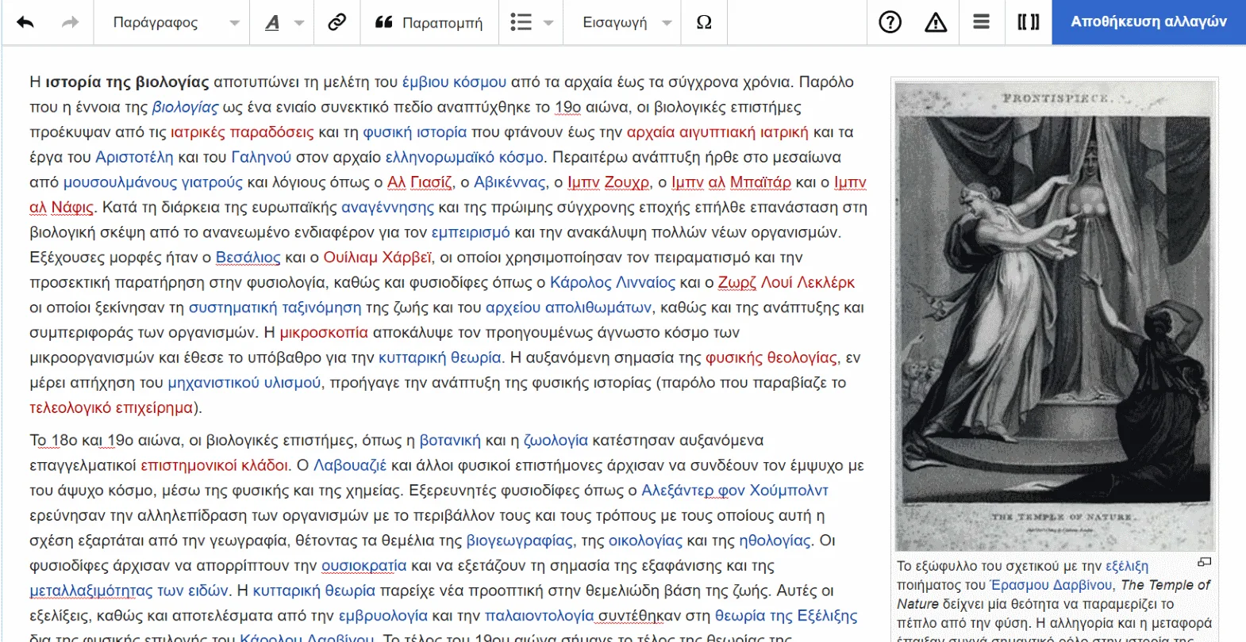Follow the Κάρολος Λινναίος link
Image resolution: width=1246 pixels, height=642 pixels.
click(x=613, y=283)
